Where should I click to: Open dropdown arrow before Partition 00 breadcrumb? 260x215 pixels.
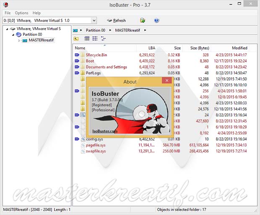(x=81, y=30)
